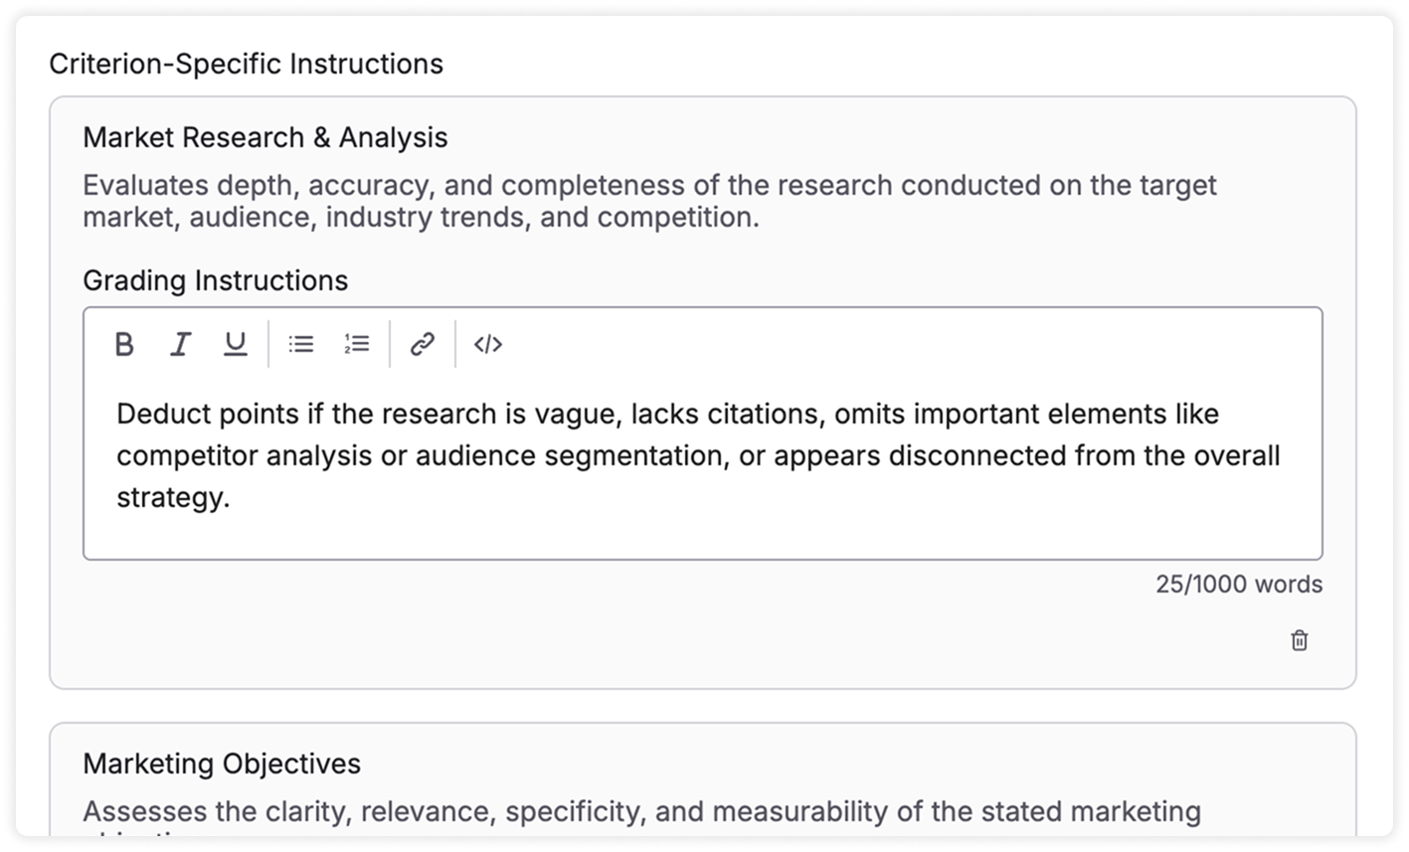Click the Marketing Objectives description text

click(x=641, y=811)
